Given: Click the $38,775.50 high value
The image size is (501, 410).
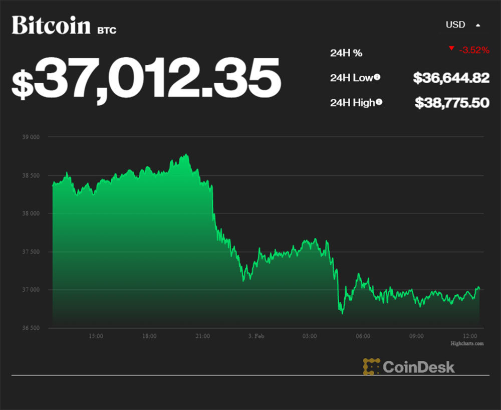Looking at the screenshot, I should (451, 103).
